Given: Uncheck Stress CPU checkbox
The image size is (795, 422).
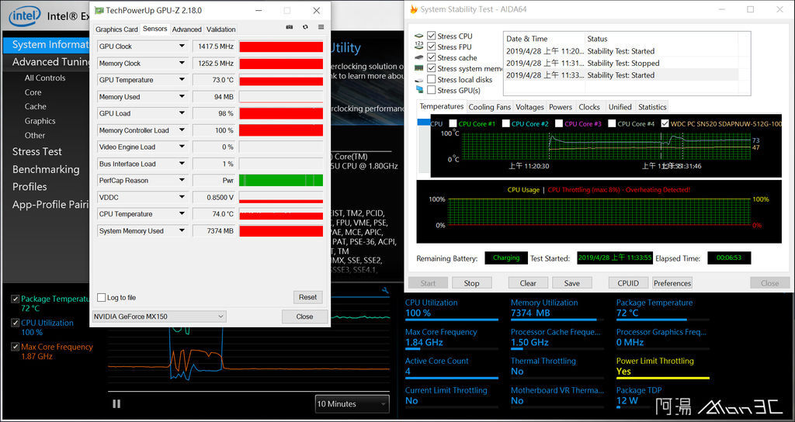Looking at the screenshot, I should pos(432,36).
